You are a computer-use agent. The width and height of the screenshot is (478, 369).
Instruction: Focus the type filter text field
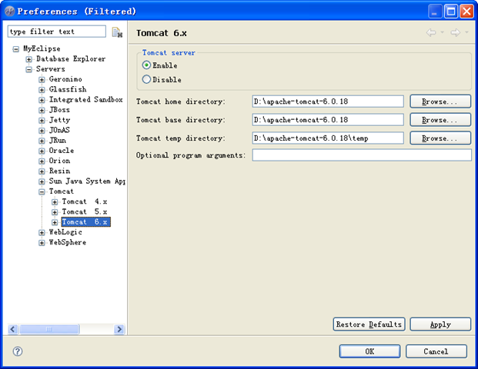coord(57,32)
